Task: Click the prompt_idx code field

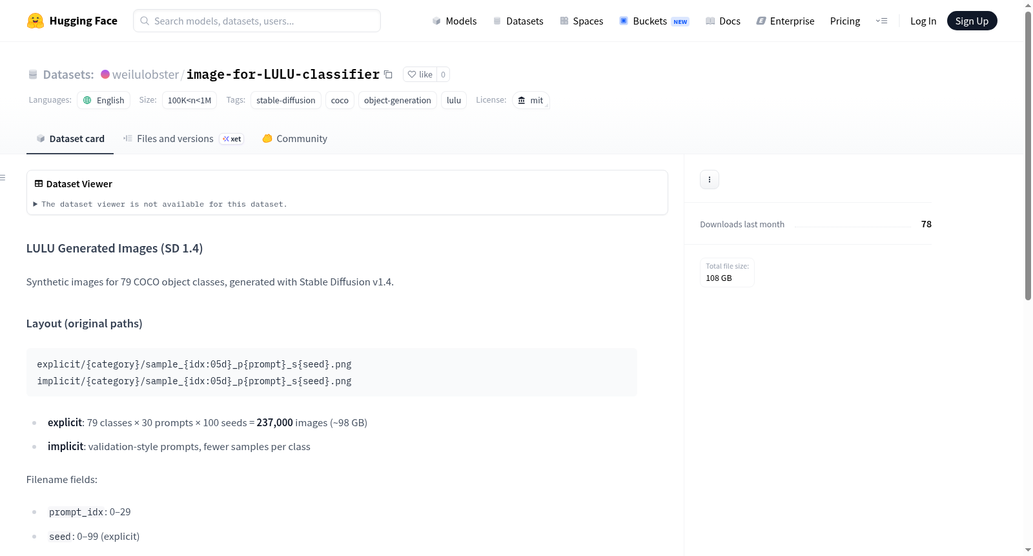Action: 76,512
